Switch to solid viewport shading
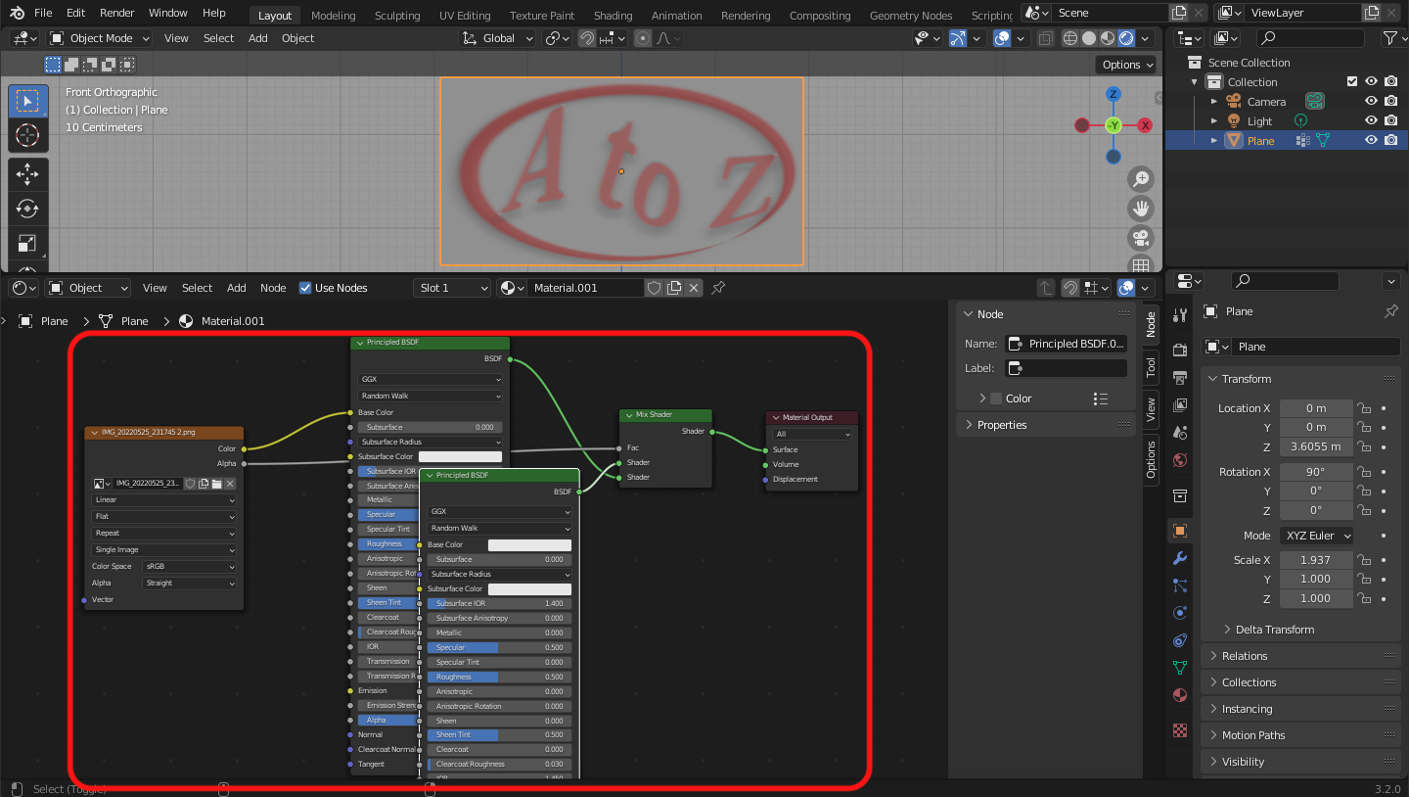1409x797 pixels. pyautogui.click(x=1089, y=38)
